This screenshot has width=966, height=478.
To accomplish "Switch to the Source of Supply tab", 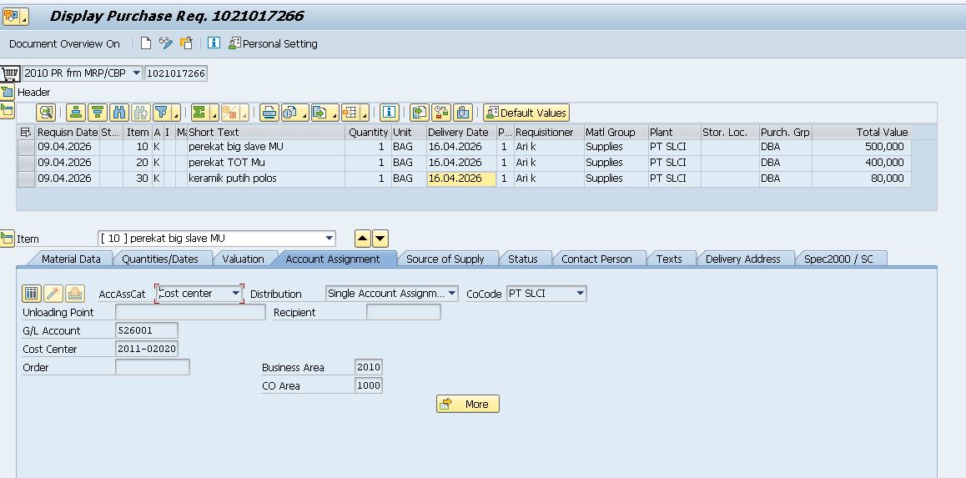I will click(445, 259).
